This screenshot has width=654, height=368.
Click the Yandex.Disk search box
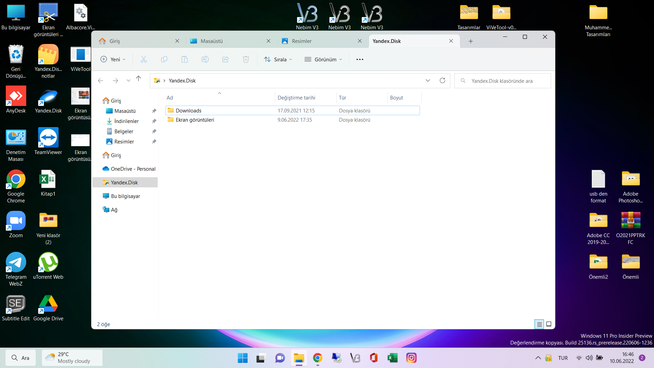[x=502, y=81]
